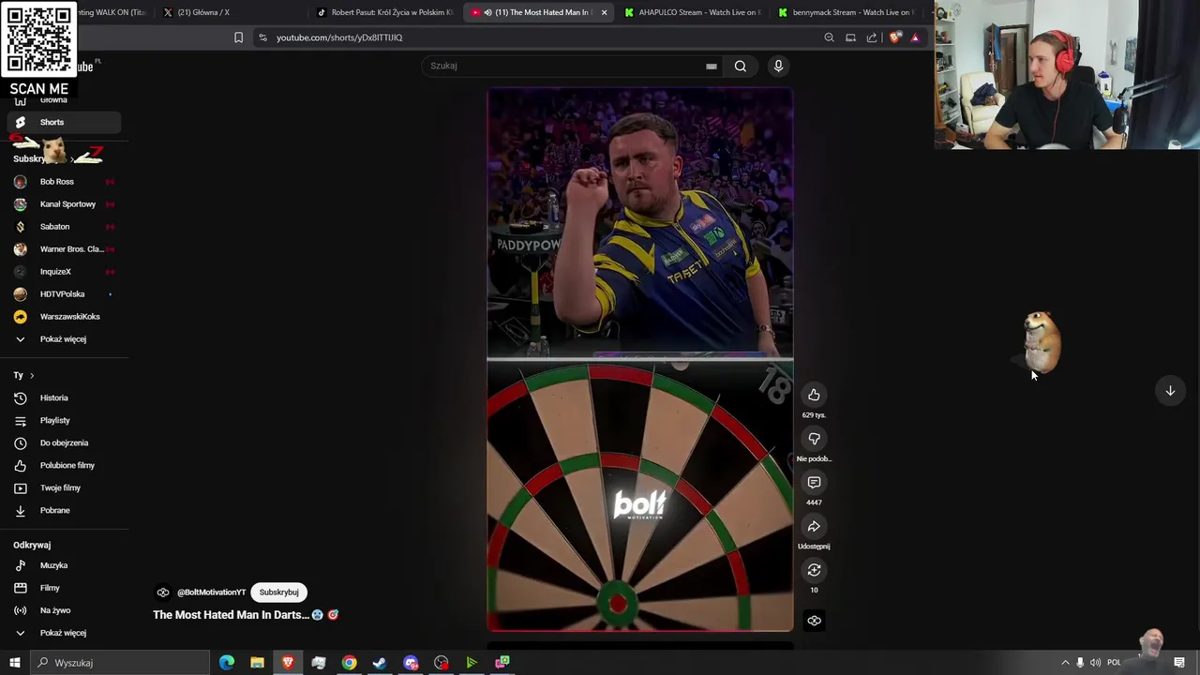Click the YouTube address bar URL

pos(339,37)
